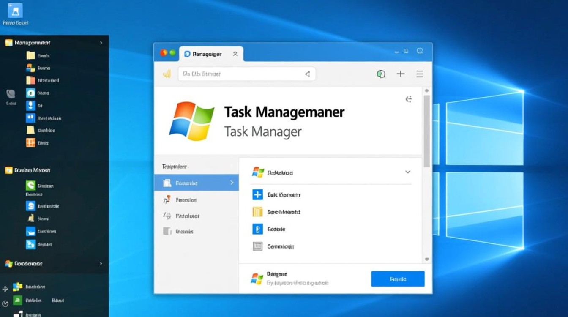
Task: Click the colorful grid icon near panel bottom
Action: [17, 287]
